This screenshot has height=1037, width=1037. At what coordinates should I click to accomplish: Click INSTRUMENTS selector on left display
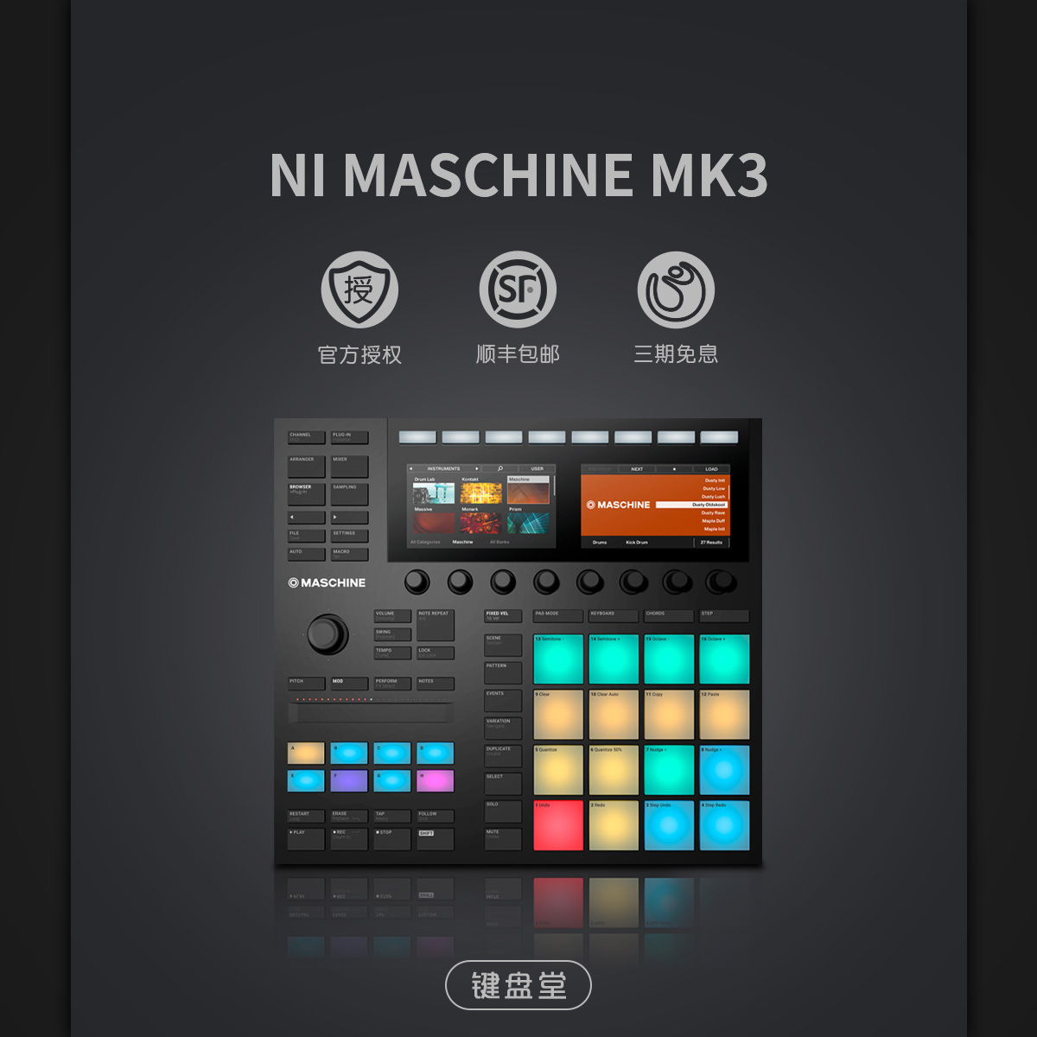(x=443, y=468)
